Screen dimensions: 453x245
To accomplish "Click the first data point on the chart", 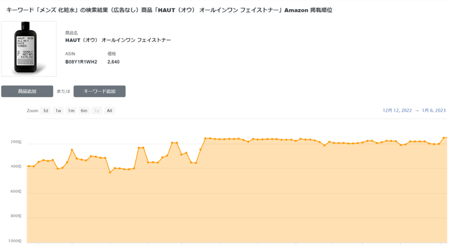I will [29, 166].
